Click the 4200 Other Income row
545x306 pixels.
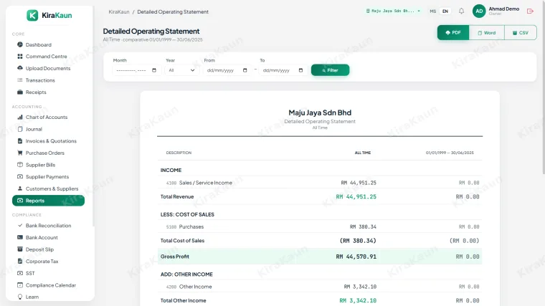[x=320, y=287]
